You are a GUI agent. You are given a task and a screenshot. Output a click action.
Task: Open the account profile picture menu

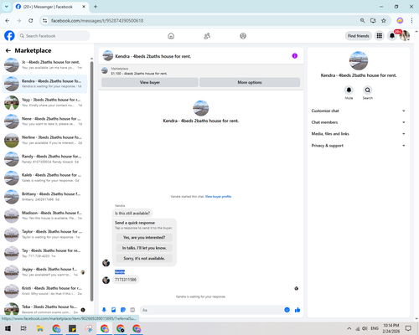pyautogui.click(x=405, y=36)
